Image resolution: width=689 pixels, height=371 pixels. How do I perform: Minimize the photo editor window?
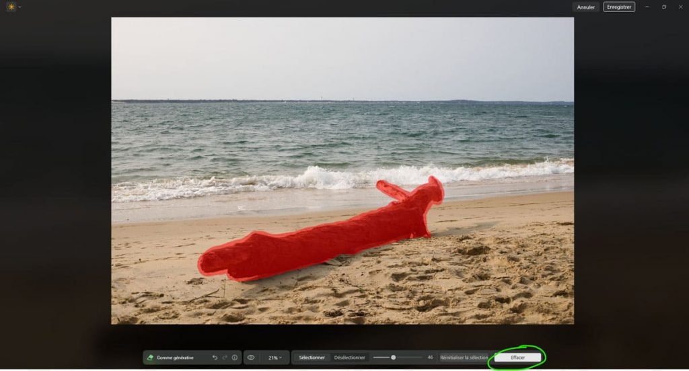[647, 7]
